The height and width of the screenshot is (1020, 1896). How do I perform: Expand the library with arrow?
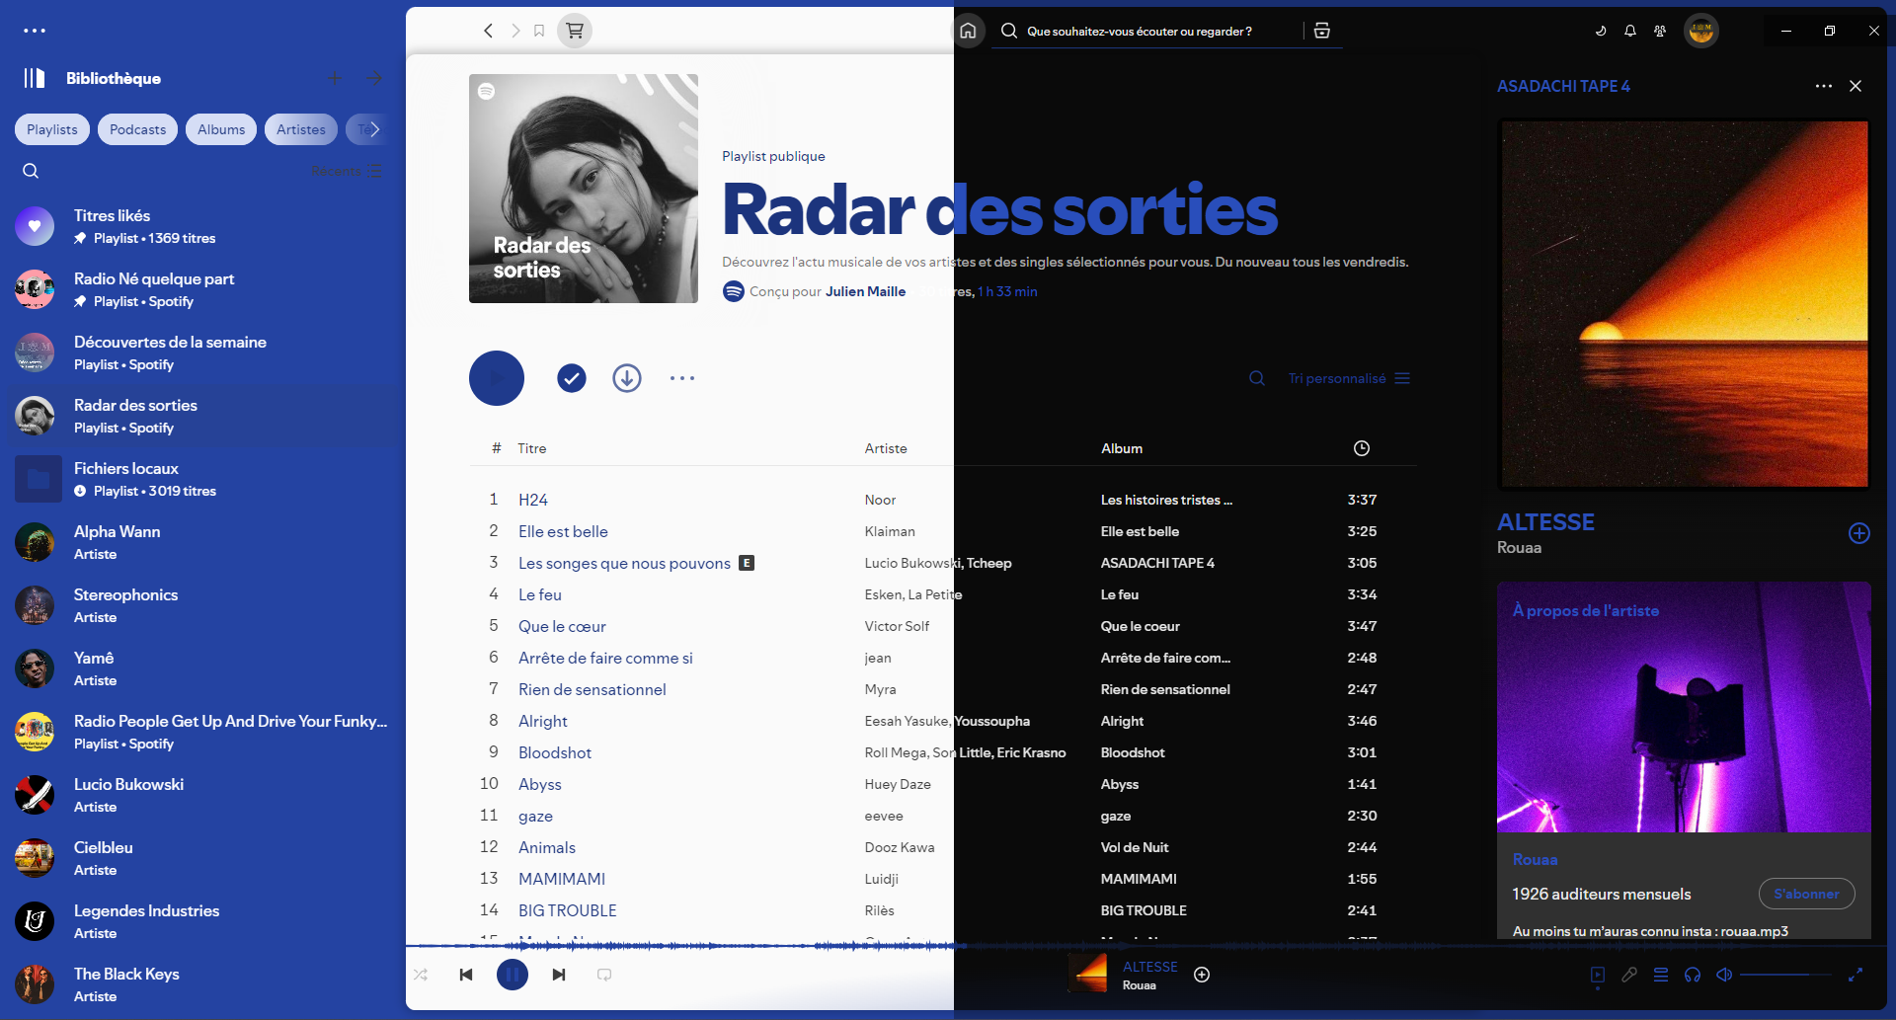coord(374,78)
